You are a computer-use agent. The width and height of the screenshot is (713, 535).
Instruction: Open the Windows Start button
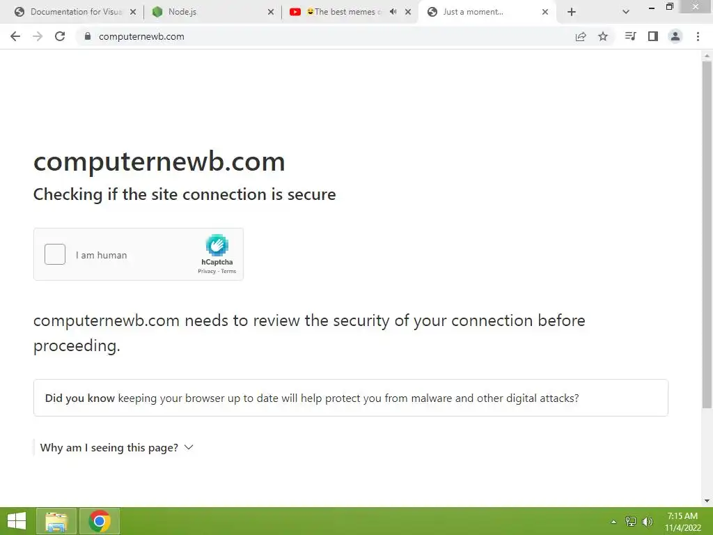pyautogui.click(x=17, y=521)
